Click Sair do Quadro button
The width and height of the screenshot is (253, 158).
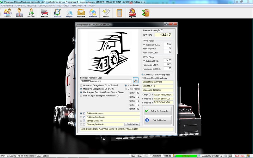157,120
